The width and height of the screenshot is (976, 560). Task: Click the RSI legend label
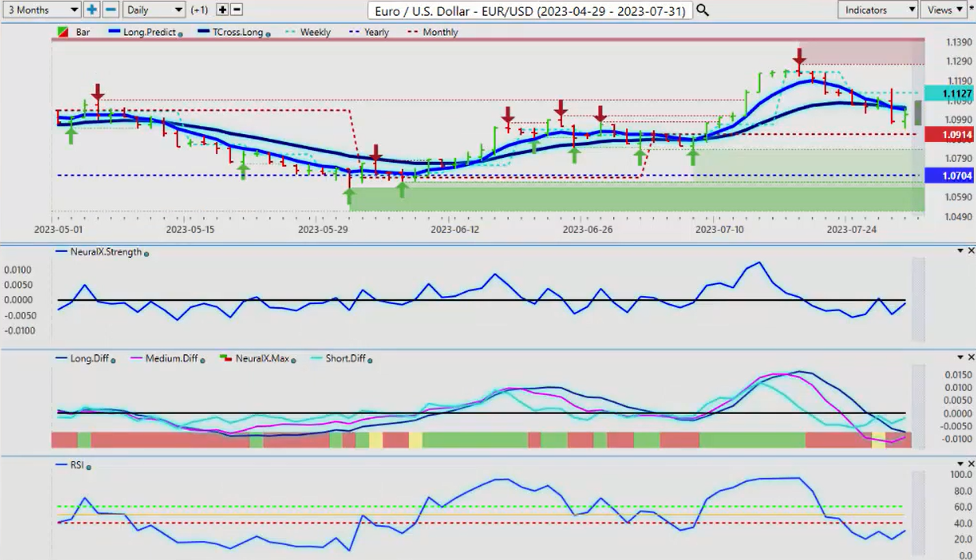(x=77, y=465)
